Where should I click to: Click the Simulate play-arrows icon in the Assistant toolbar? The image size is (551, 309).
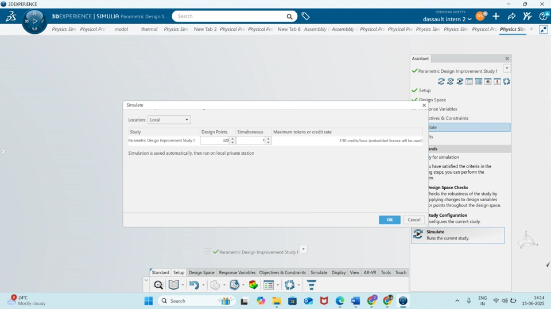pos(460,81)
